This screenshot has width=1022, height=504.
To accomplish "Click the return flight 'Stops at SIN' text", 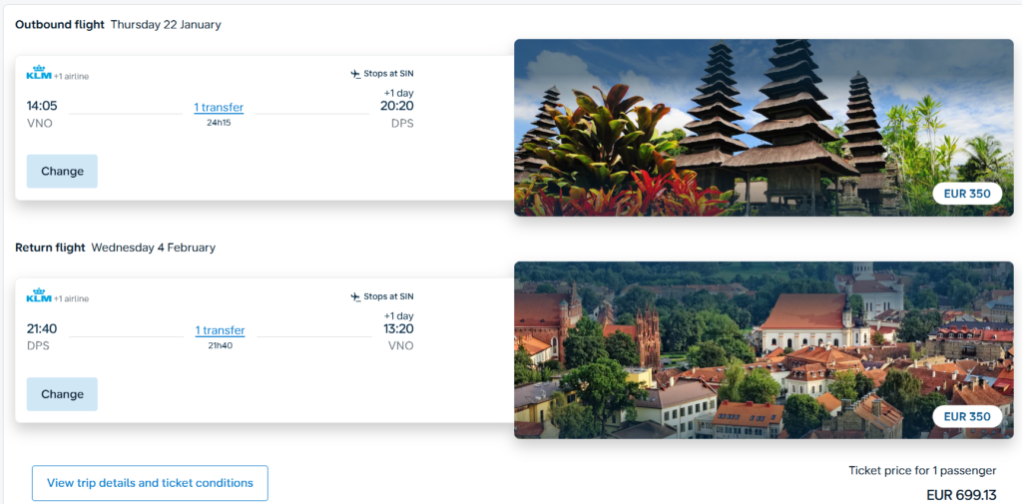I will pyautogui.click(x=388, y=297).
